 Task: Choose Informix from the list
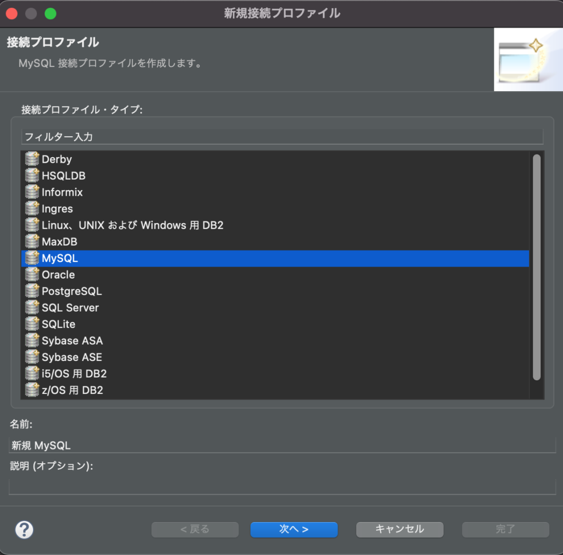(275, 192)
